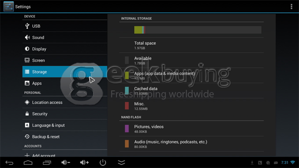299x168 pixels.
Task: Hide the navigation bar with chevron icon
Action: click(x=121, y=162)
